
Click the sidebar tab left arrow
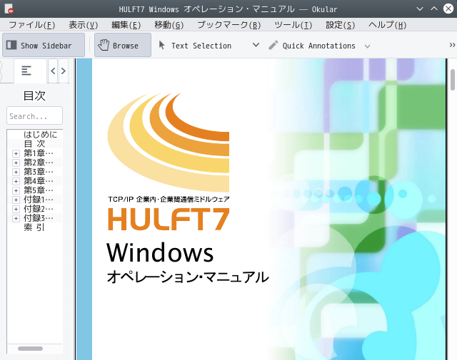[53, 71]
